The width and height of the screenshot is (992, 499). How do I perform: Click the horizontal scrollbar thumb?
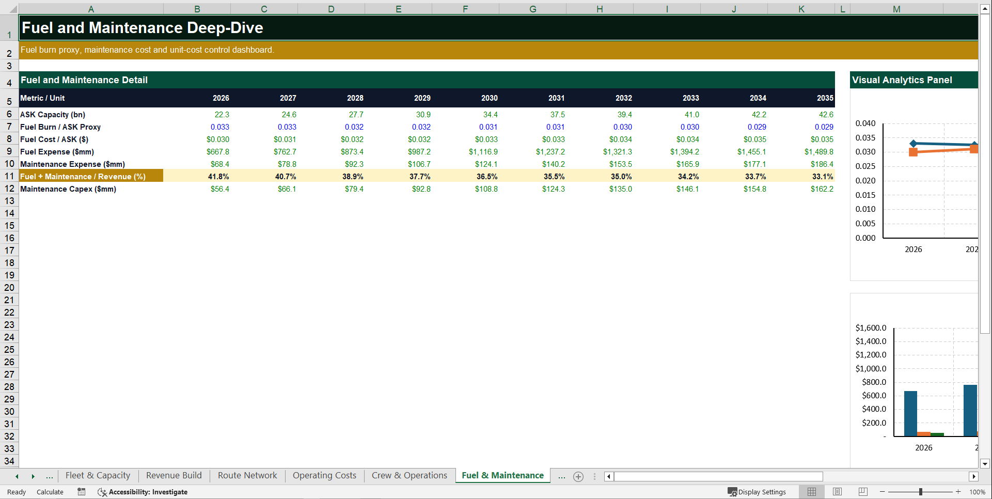(x=718, y=476)
